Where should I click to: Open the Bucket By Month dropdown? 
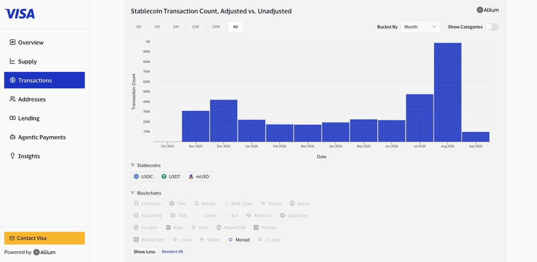(x=420, y=27)
